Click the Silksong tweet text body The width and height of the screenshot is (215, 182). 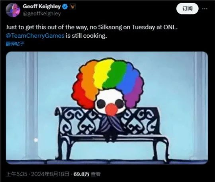[x=92, y=32]
